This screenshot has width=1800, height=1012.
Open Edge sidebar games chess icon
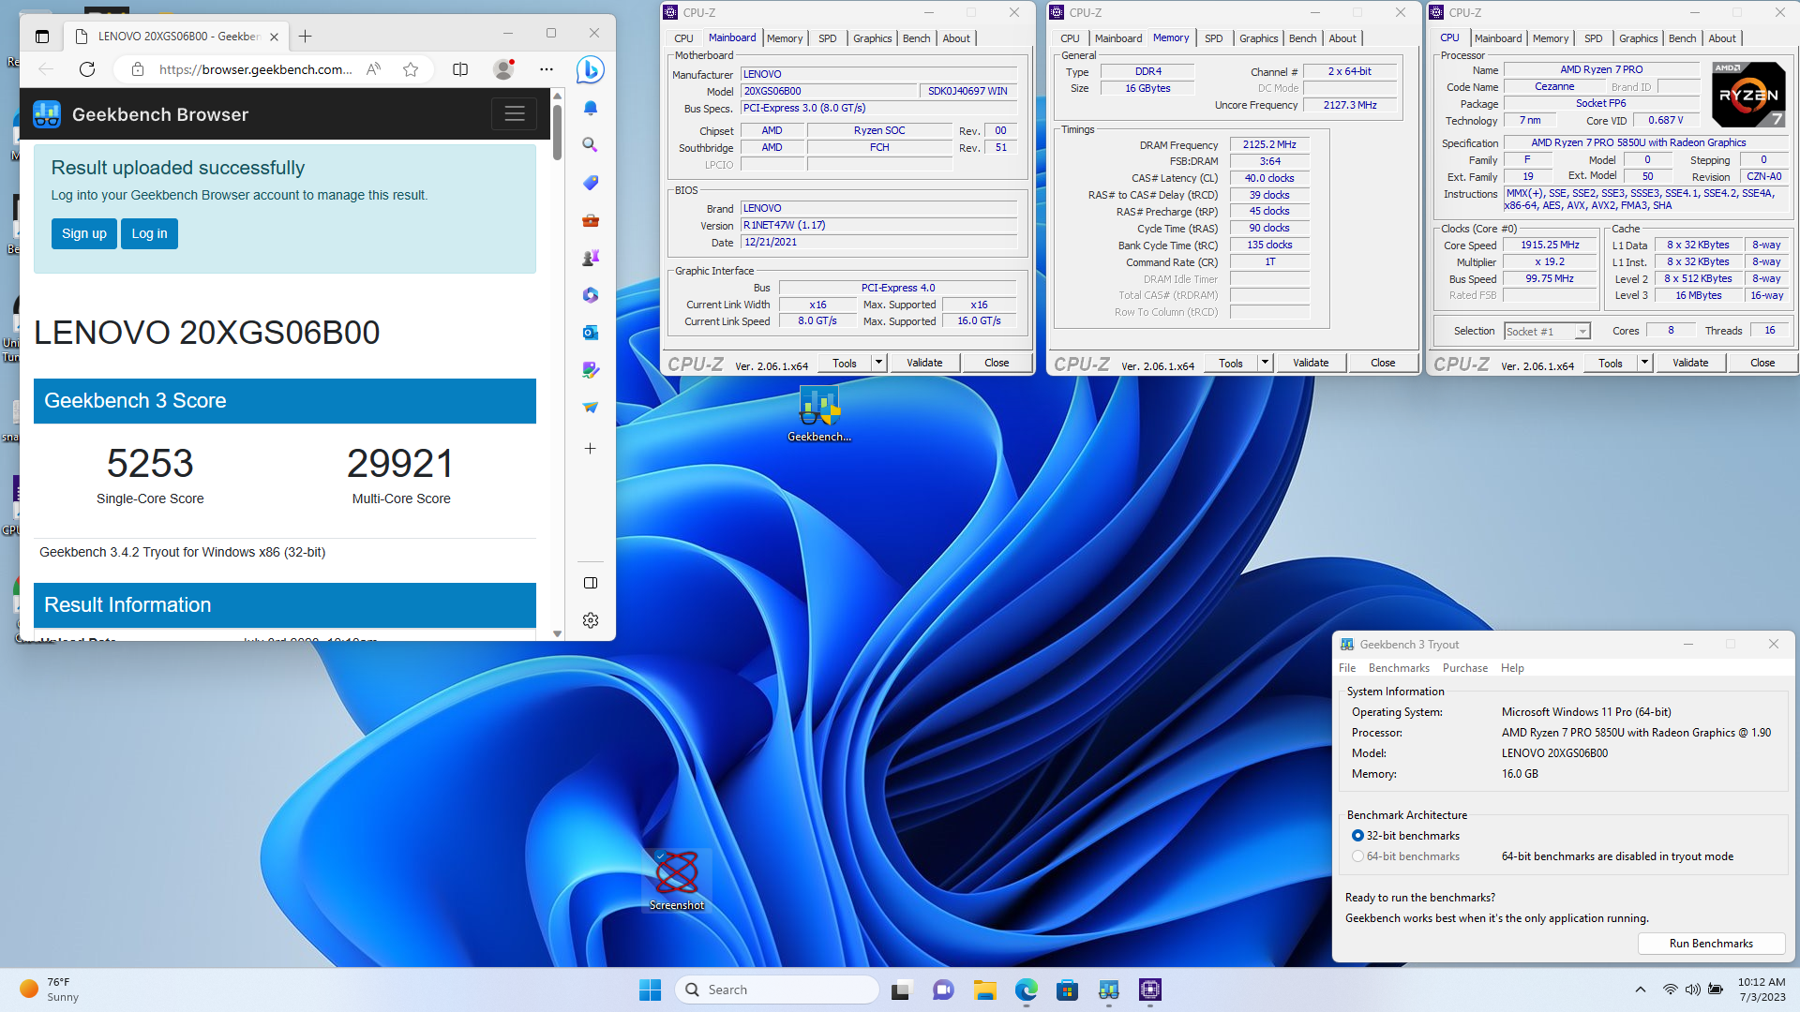(x=591, y=258)
